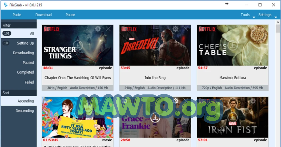This screenshot has width=281, height=147.
Task: Click 'Chapter One: The Vanishing Of Will Byers' title
Action: (x=78, y=78)
